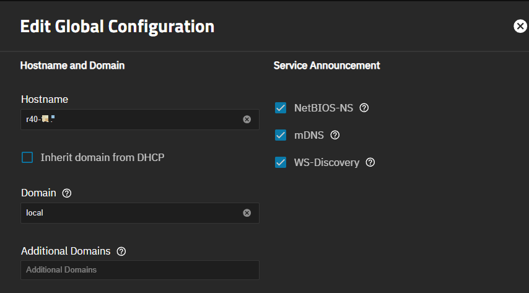The height and width of the screenshot is (293, 529).
Task: Uncheck the NetBIOS-NS checkbox
Action: pos(281,108)
